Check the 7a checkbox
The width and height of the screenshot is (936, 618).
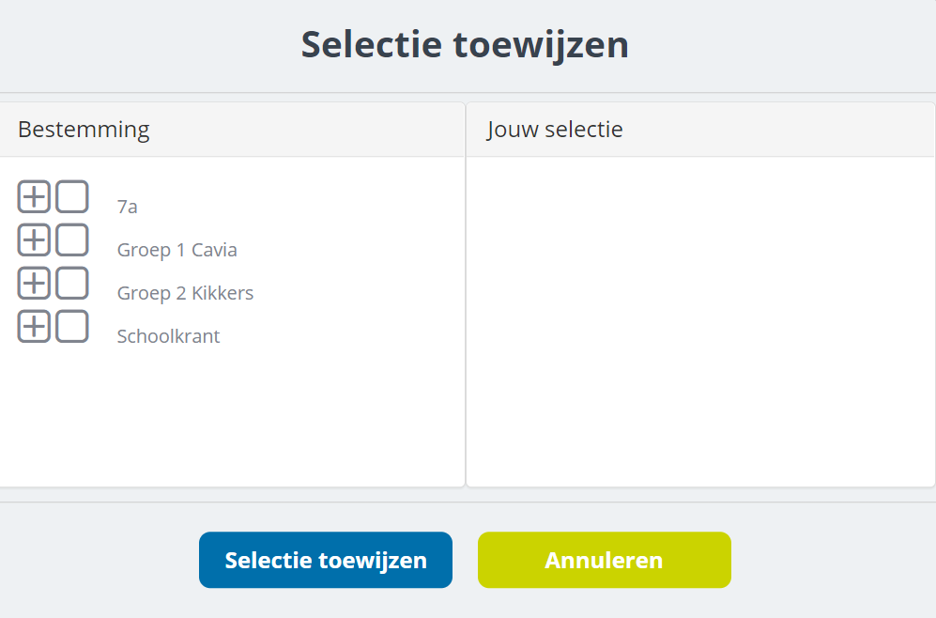click(71, 197)
